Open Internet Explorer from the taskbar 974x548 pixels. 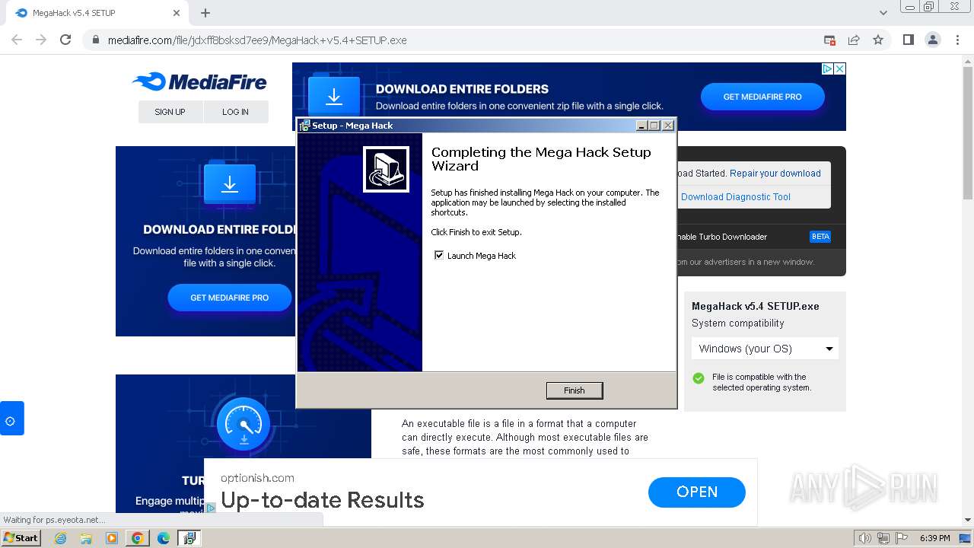coord(60,538)
